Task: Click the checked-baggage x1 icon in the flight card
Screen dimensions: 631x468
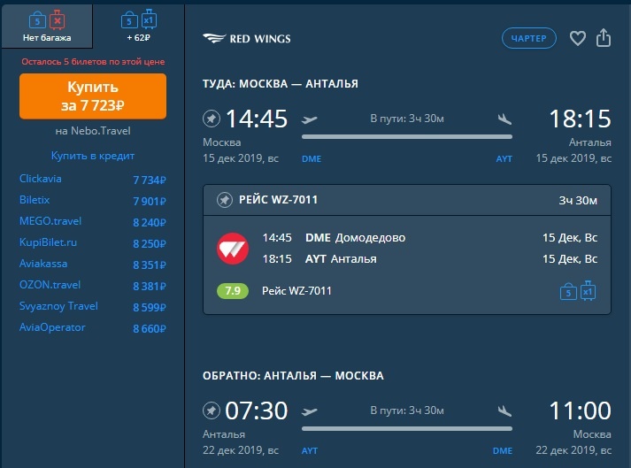Action: (x=588, y=290)
